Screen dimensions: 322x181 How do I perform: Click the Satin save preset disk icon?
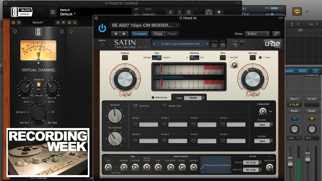click(x=223, y=45)
